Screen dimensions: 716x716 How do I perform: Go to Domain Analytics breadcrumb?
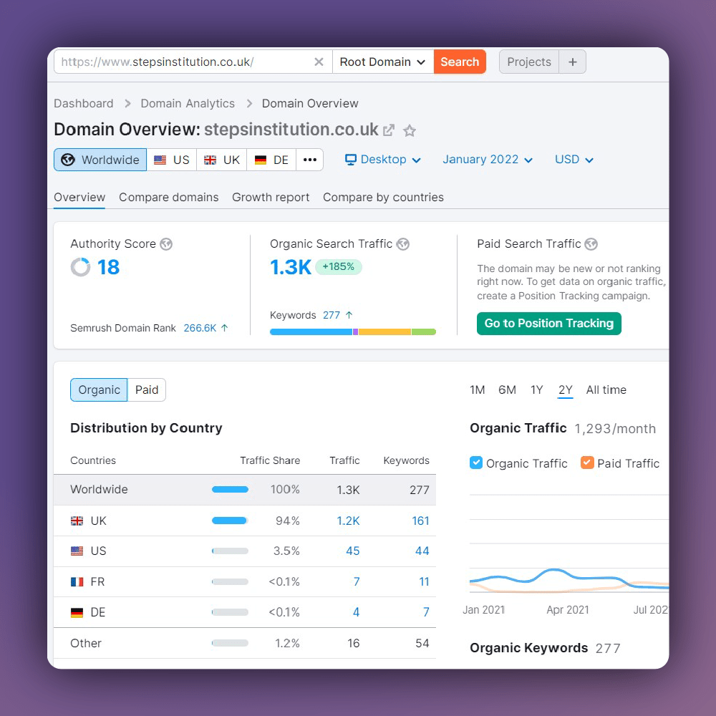pyautogui.click(x=188, y=103)
